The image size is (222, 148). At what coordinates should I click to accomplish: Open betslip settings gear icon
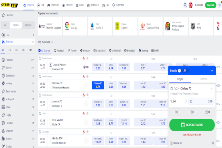pyautogui.click(x=213, y=143)
